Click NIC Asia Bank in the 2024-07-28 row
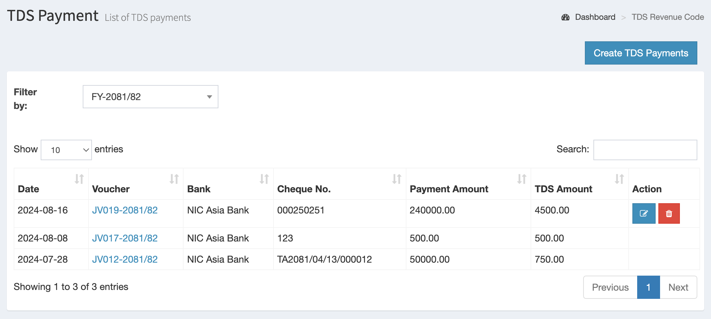 tap(218, 259)
